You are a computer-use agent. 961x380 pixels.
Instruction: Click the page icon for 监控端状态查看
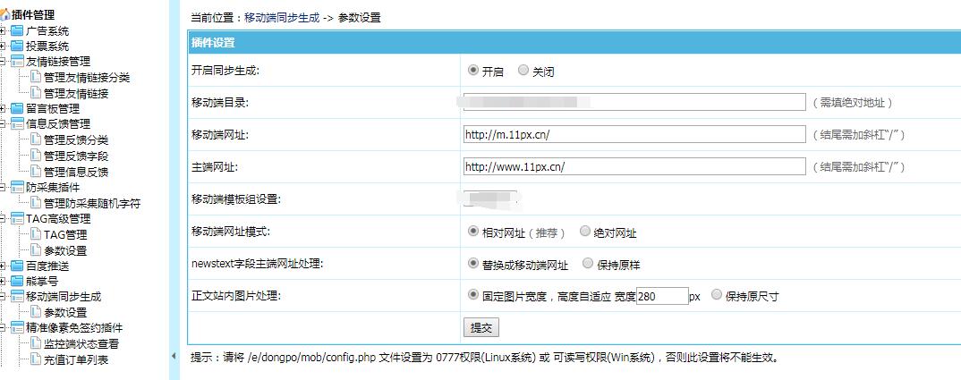[x=36, y=344]
